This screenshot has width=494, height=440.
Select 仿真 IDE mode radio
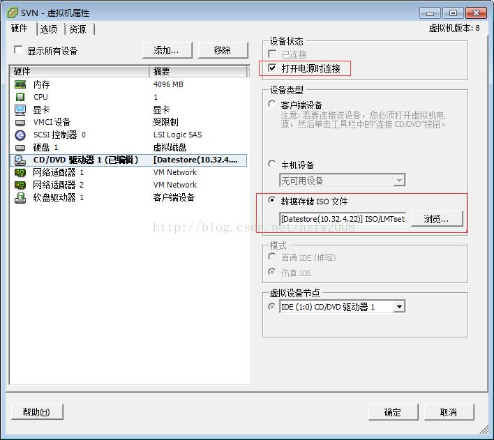pyautogui.click(x=271, y=271)
